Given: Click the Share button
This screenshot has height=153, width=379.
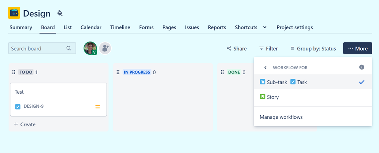Looking at the screenshot, I should point(237,48).
